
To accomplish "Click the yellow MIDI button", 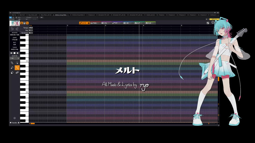I will pos(214,19).
